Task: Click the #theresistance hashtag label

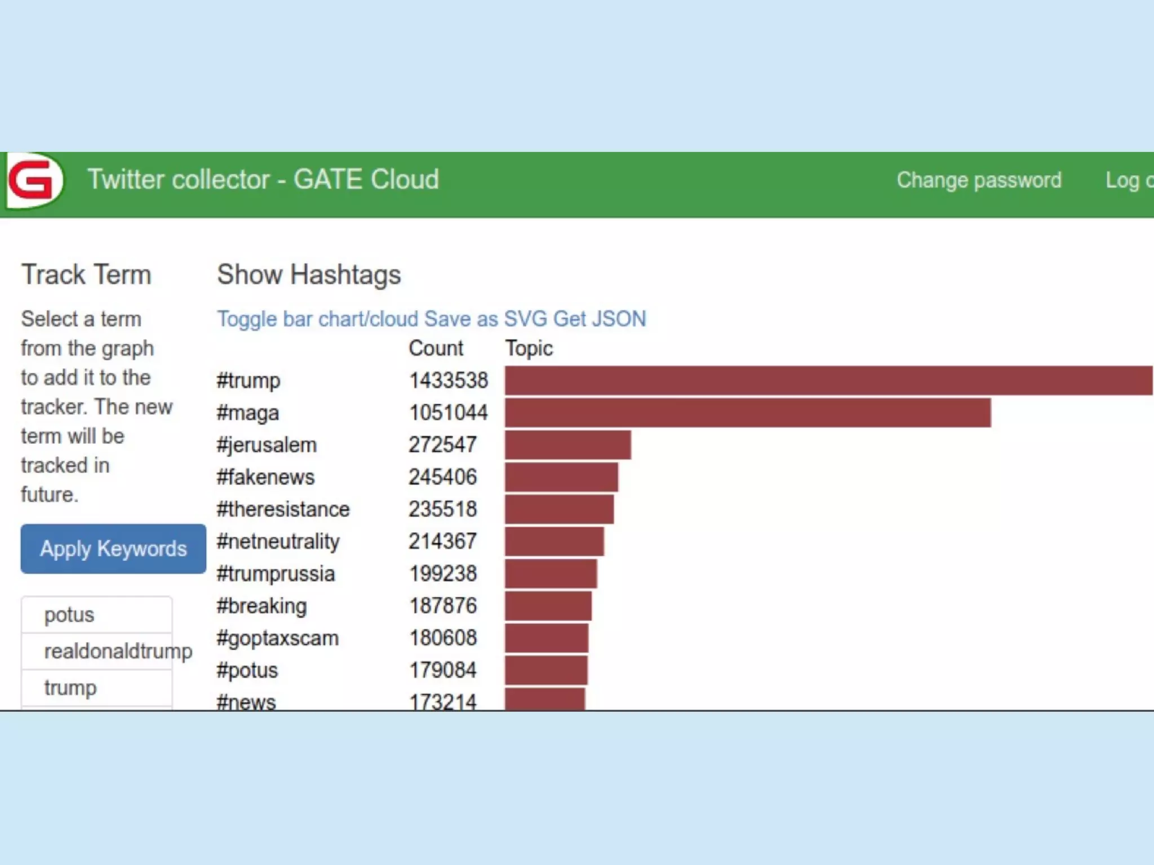Action: click(283, 509)
